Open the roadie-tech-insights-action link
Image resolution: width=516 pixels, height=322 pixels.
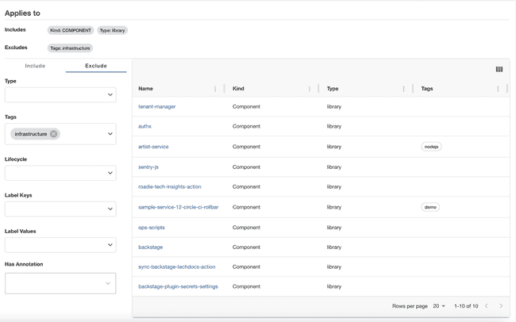click(170, 187)
